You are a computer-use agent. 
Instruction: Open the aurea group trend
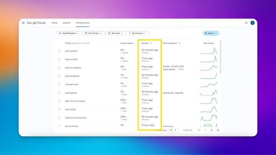pyautogui.click(x=71, y=93)
